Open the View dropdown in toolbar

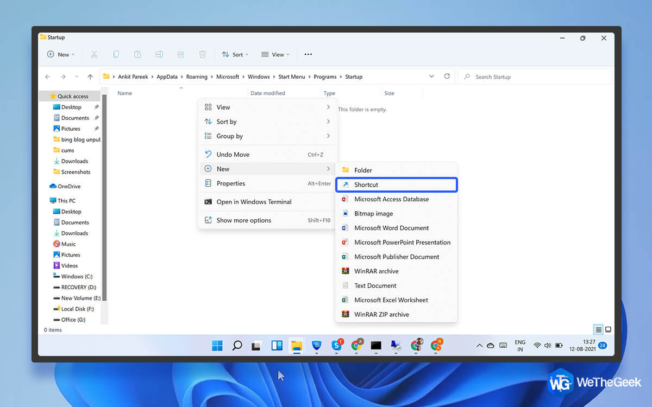(275, 54)
